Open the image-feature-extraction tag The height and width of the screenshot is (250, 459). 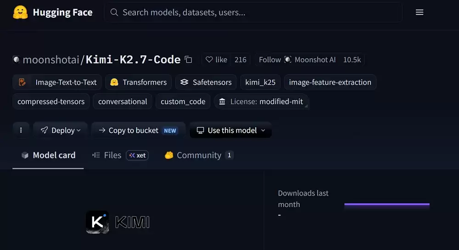(x=330, y=82)
